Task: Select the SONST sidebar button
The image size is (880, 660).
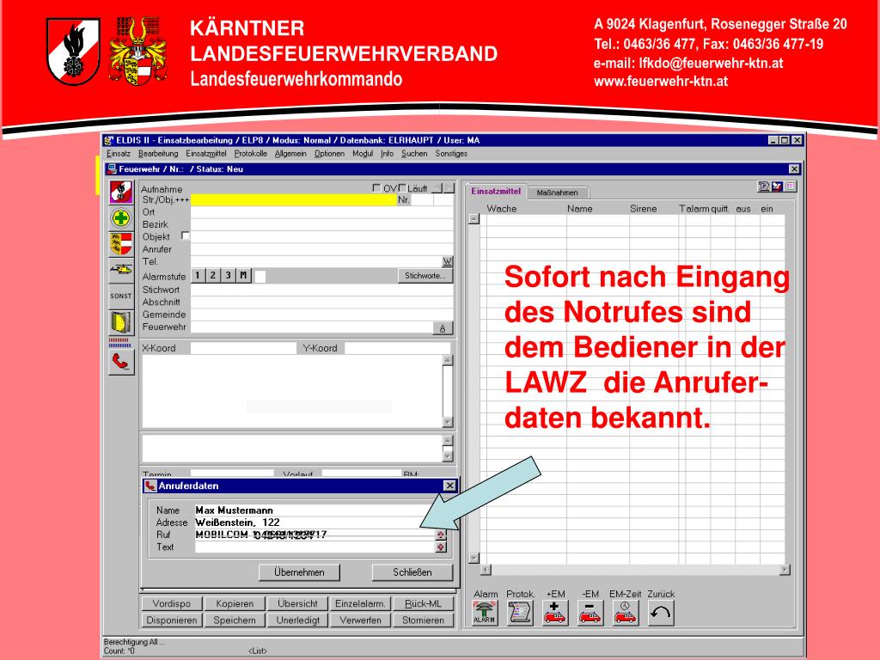Action: (x=120, y=296)
